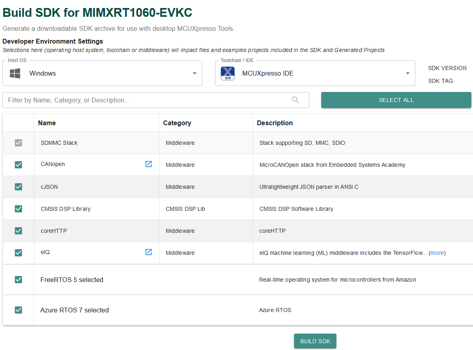
Task: Click the BUILD SDK button
Action: pyautogui.click(x=315, y=341)
